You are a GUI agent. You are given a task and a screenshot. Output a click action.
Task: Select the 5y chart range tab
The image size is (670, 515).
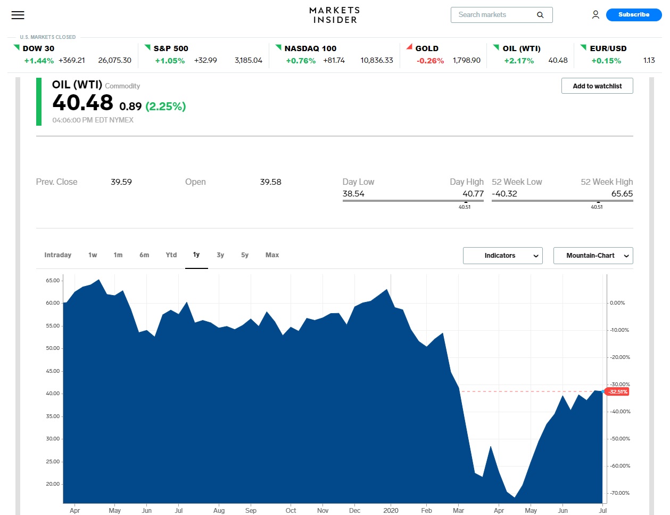pos(245,255)
